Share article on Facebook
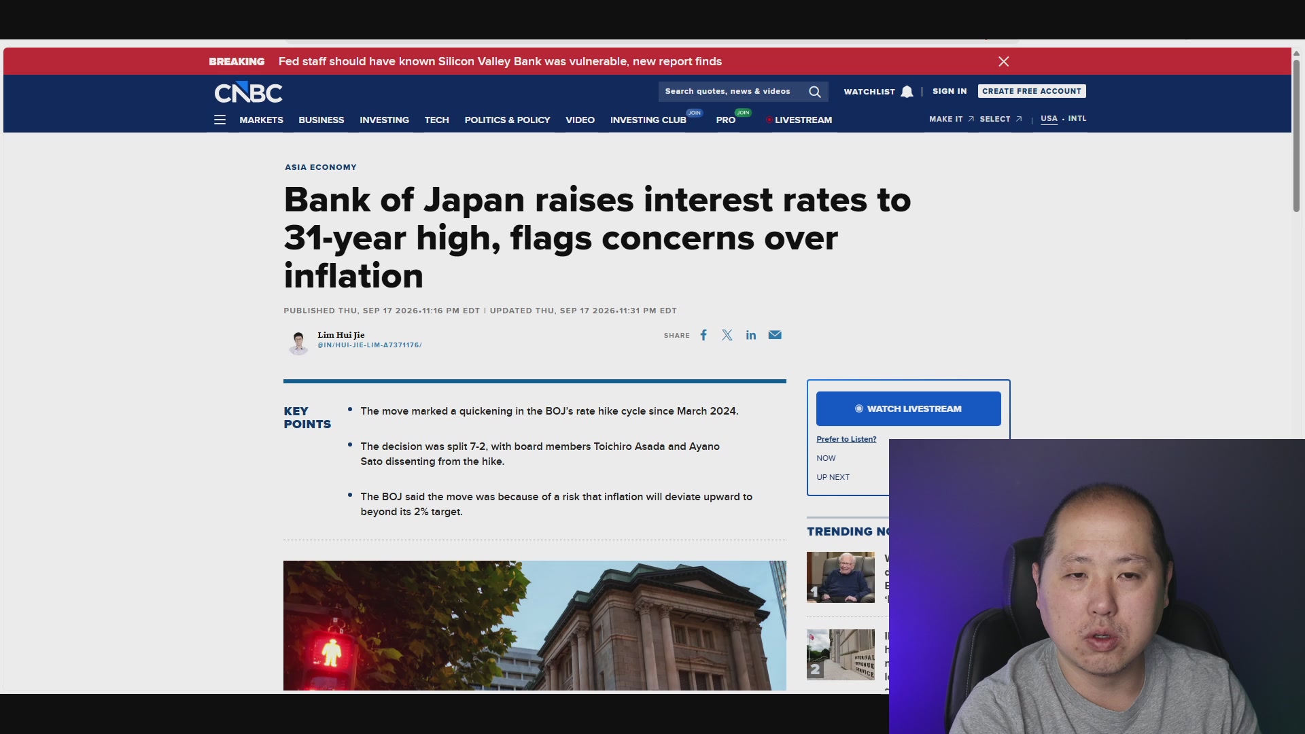Image resolution: width=1305 pixels, height=734 pixels. click(703, 335)
